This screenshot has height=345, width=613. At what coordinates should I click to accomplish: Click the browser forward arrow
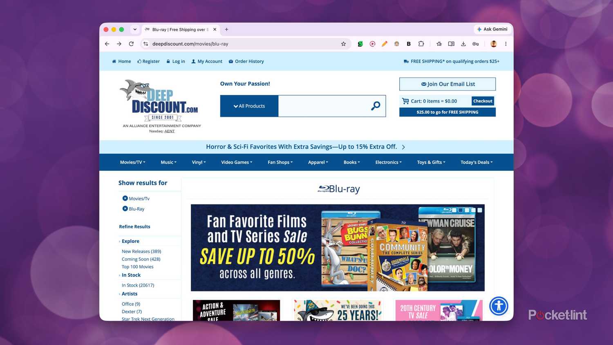click(119, 44)
